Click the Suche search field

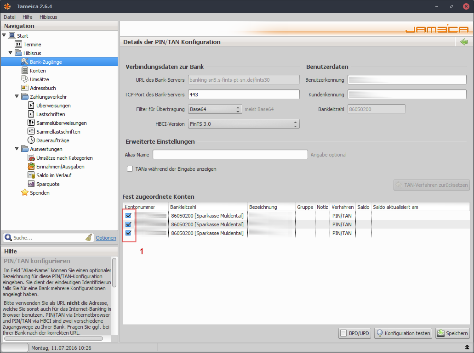point(49,238)
